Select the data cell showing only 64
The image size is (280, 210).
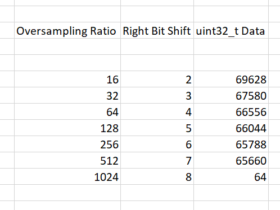pyautogui.click(x=231, y=176)
